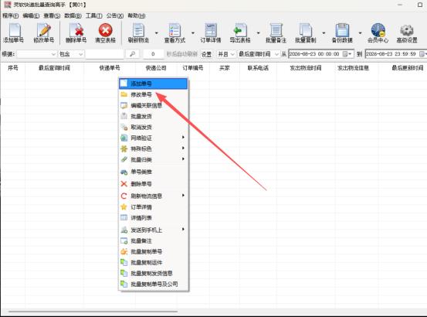Click the search key button
This screenshot has height=317, width=427.
(x=132, y=54)
